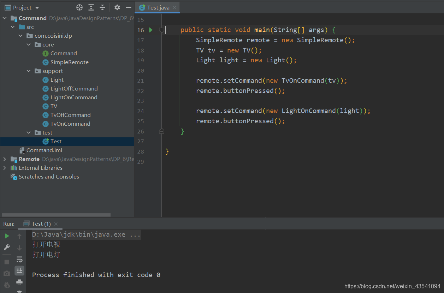Click the Stop process square icon
This screenshot has height=293, width=444.
(x=7, y=262)
